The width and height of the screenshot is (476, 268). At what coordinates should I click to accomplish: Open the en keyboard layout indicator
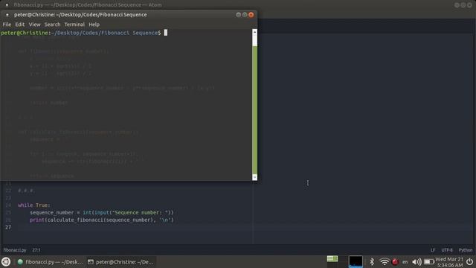405,261
